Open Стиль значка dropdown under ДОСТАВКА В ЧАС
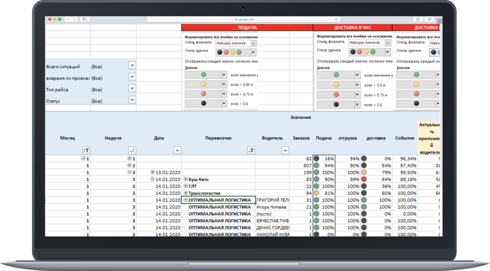 (387, 52)
